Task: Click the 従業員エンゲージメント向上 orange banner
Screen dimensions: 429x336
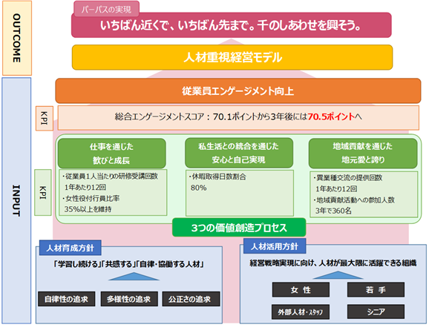Action: point(238,90)
